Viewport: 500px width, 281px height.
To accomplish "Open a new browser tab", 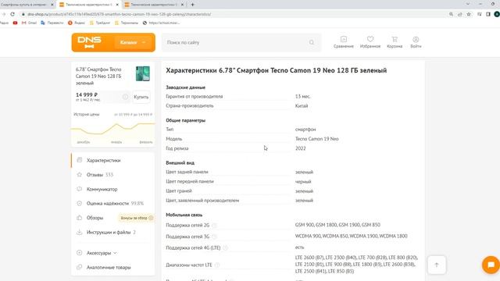I will point(192,5).
